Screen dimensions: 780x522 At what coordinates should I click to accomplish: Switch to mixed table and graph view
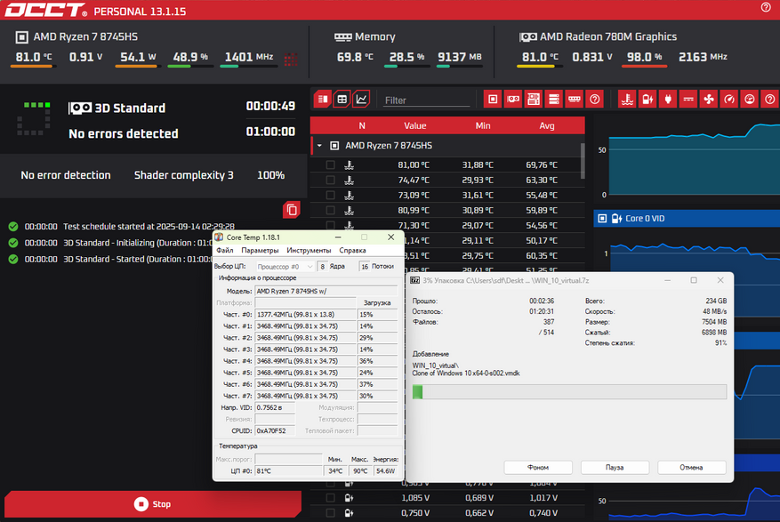point(322,100)
